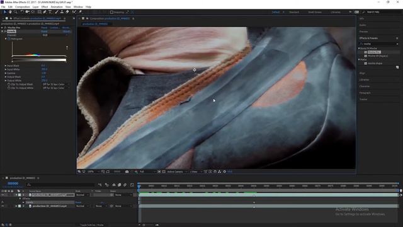Collapse the Histogram property twirl
This screenshot has width=403, height=227.
click(6, 39)
